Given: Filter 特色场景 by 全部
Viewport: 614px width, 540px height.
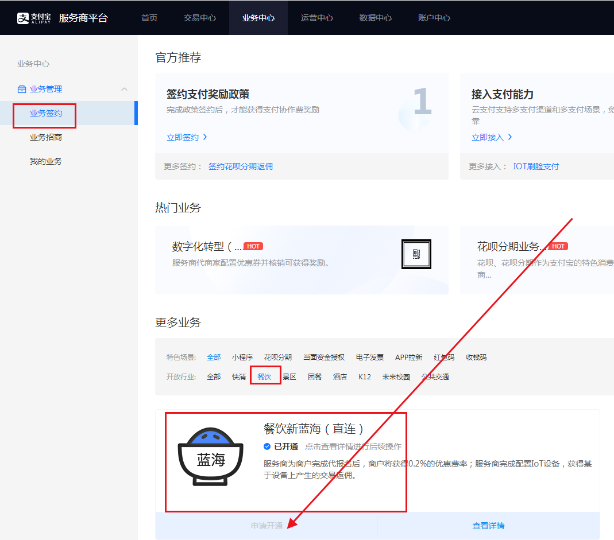Looking at the screenshot, I should click(x=214, y=358).
